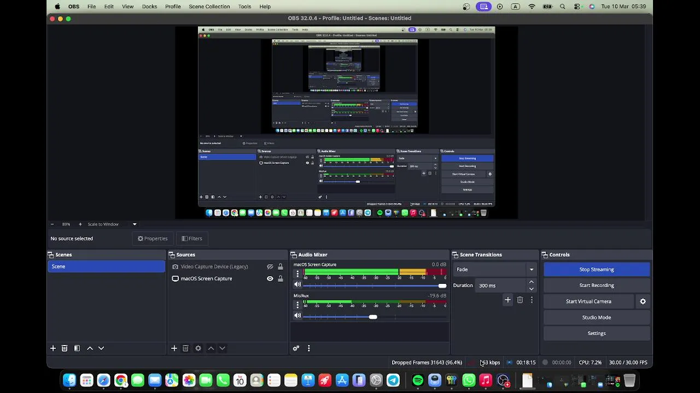This screenshot has width=700, height=393.
Task: Move source up in the Sources dock
Action: click(x=211, y=348)
